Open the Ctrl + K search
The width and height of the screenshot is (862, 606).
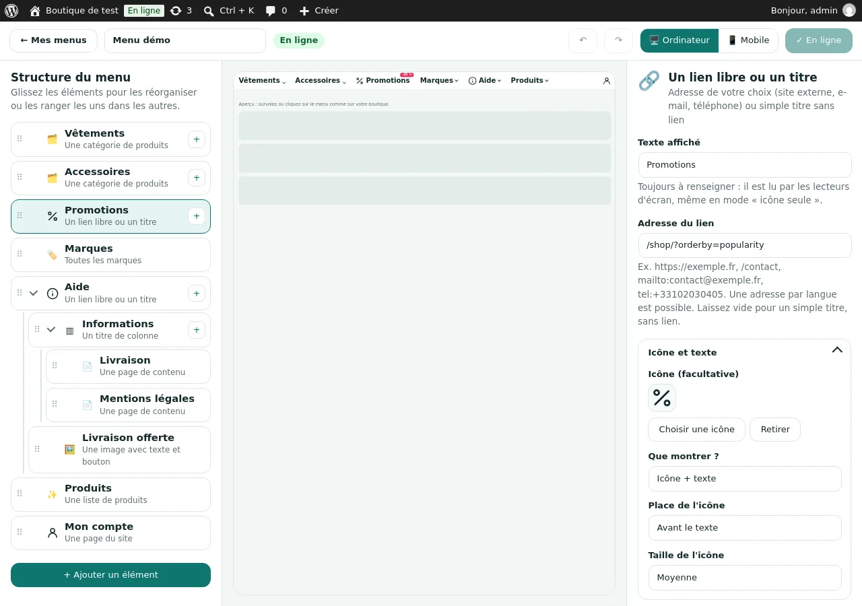pyautogui.click(x=229, y=11)
